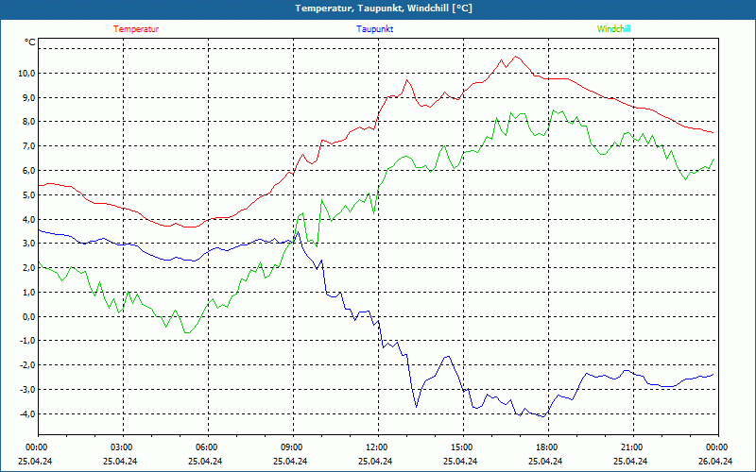Select the 5,0 y-axis label
This screenshot has width=756, height=472.
[x=28, y=194]
